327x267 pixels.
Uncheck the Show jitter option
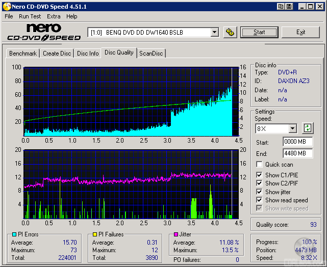click(260, 192)
